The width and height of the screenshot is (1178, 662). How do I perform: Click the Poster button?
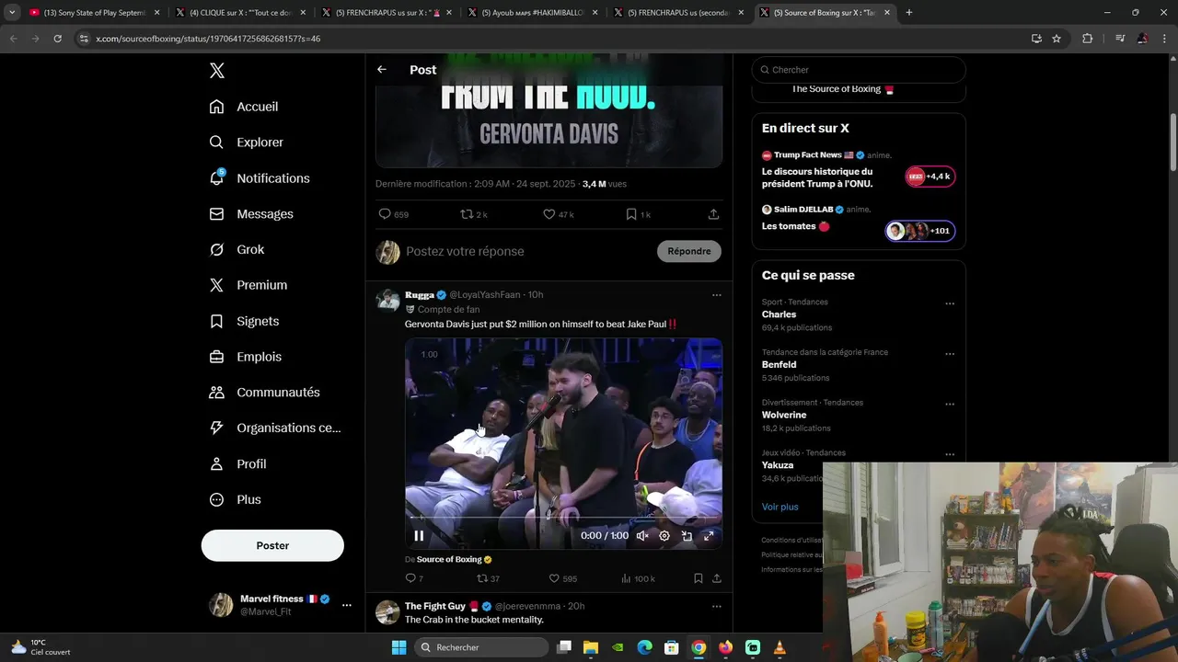pyautogui.click(x=272, y=545)
